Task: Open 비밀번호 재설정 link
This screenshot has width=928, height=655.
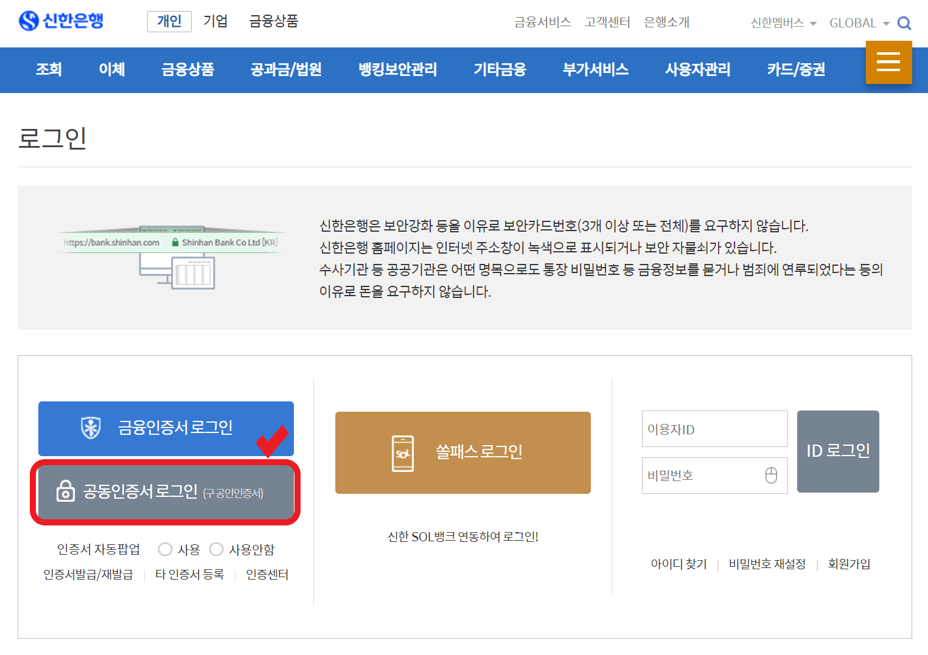Action: click(767, 564)
